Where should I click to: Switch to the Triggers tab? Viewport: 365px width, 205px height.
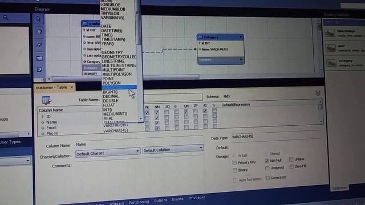click(116, 203)
